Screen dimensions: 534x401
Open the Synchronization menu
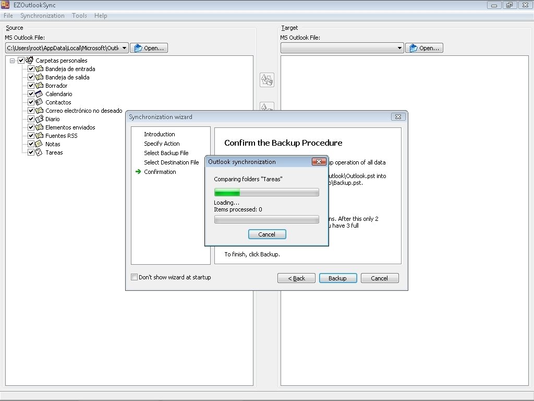point(42,16)
